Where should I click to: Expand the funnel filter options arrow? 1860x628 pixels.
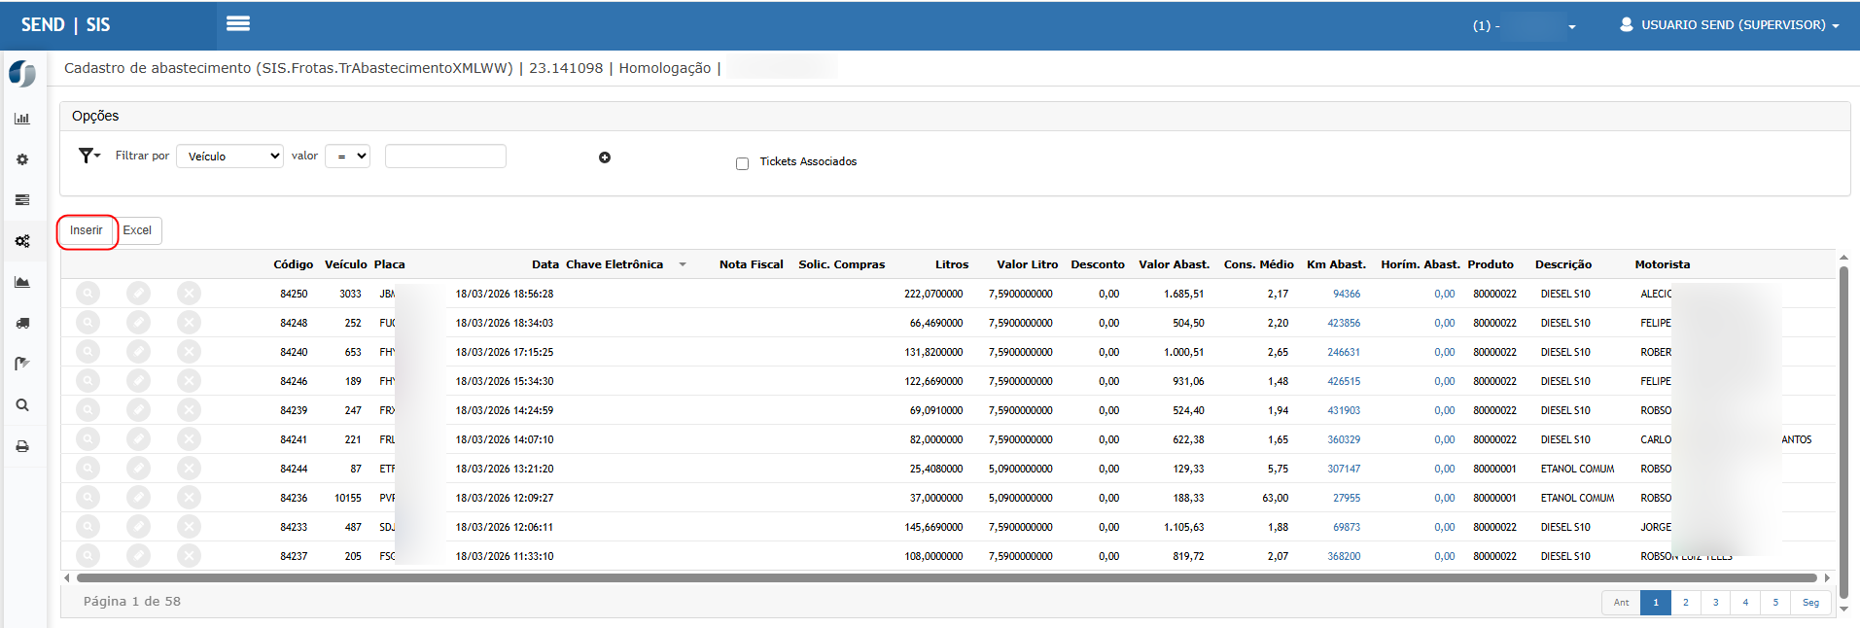(x=89, y=156)
